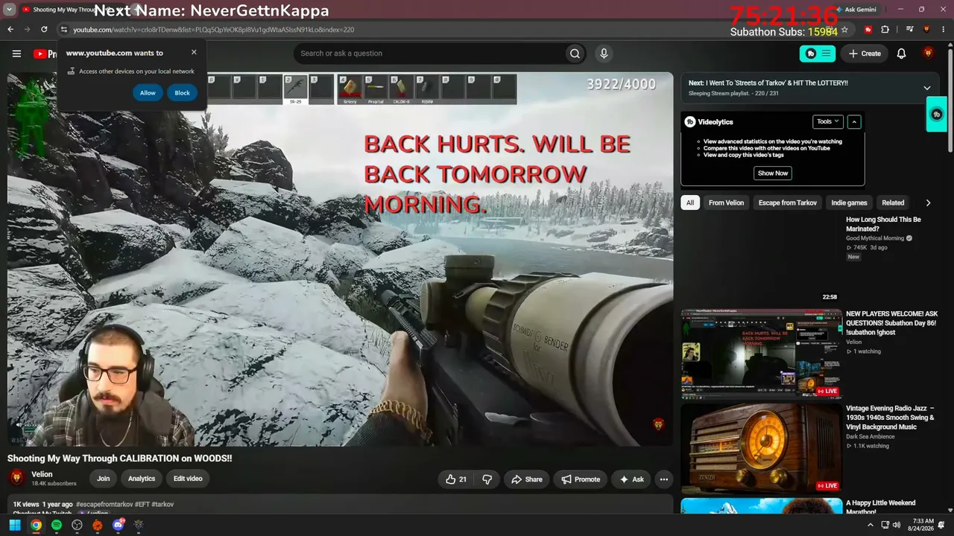This screenshot has width=954, height=536.
Task: Click the channel watermark in the video
Action: tap(658, 424)
